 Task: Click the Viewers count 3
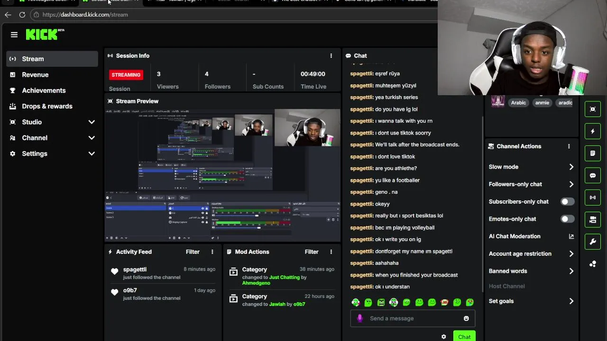pyautogui.click(x=158, y=74)
